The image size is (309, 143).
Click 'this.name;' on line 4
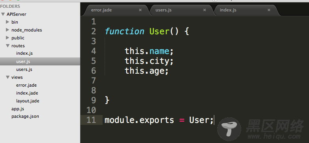tap(149, 51)
